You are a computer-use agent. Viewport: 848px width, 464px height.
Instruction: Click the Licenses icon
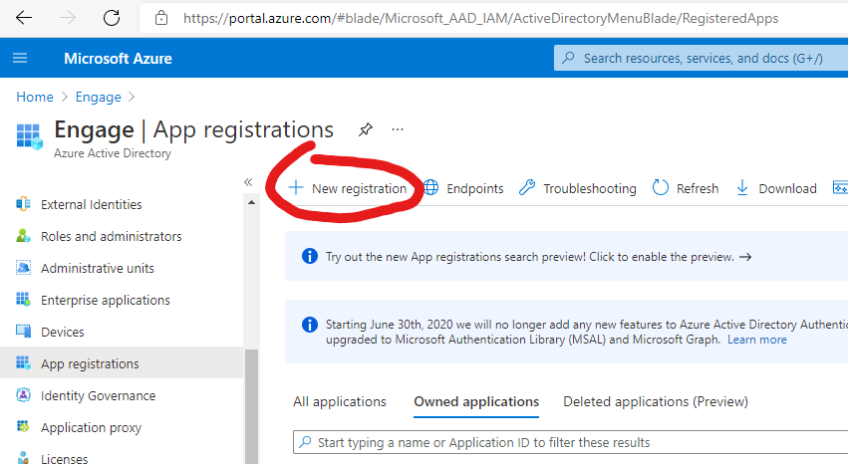(23, 458)
